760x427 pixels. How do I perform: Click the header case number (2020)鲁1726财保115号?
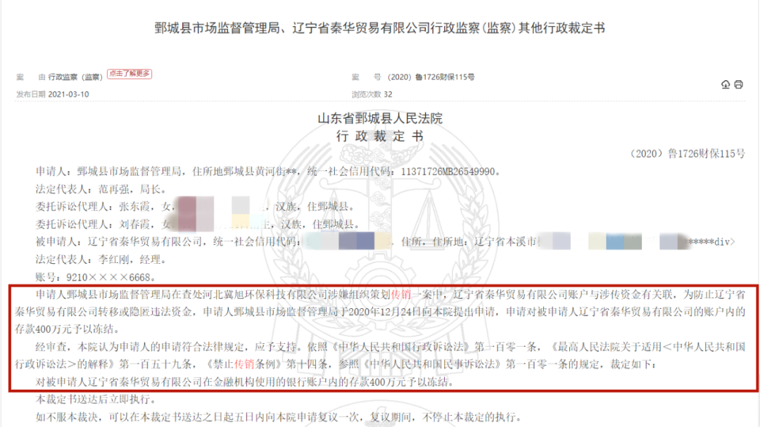point(431,77)
